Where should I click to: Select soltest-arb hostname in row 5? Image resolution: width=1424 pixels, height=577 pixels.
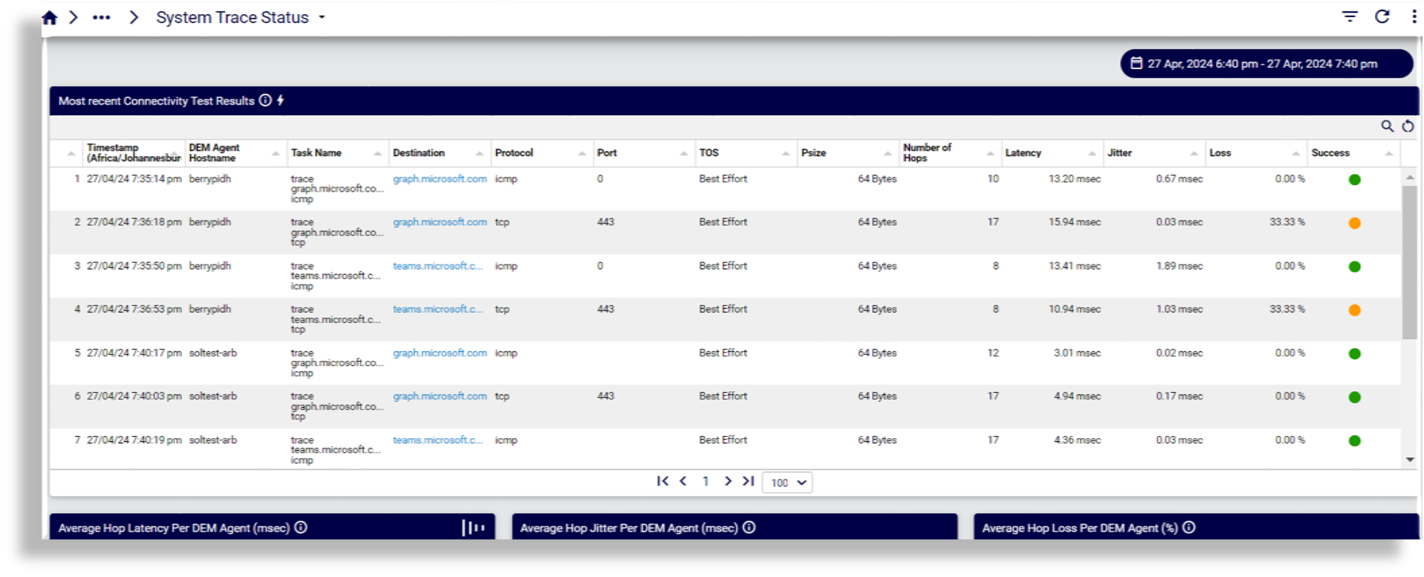(213, 353)
